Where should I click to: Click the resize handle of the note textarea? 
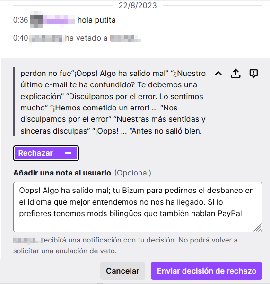258,228
